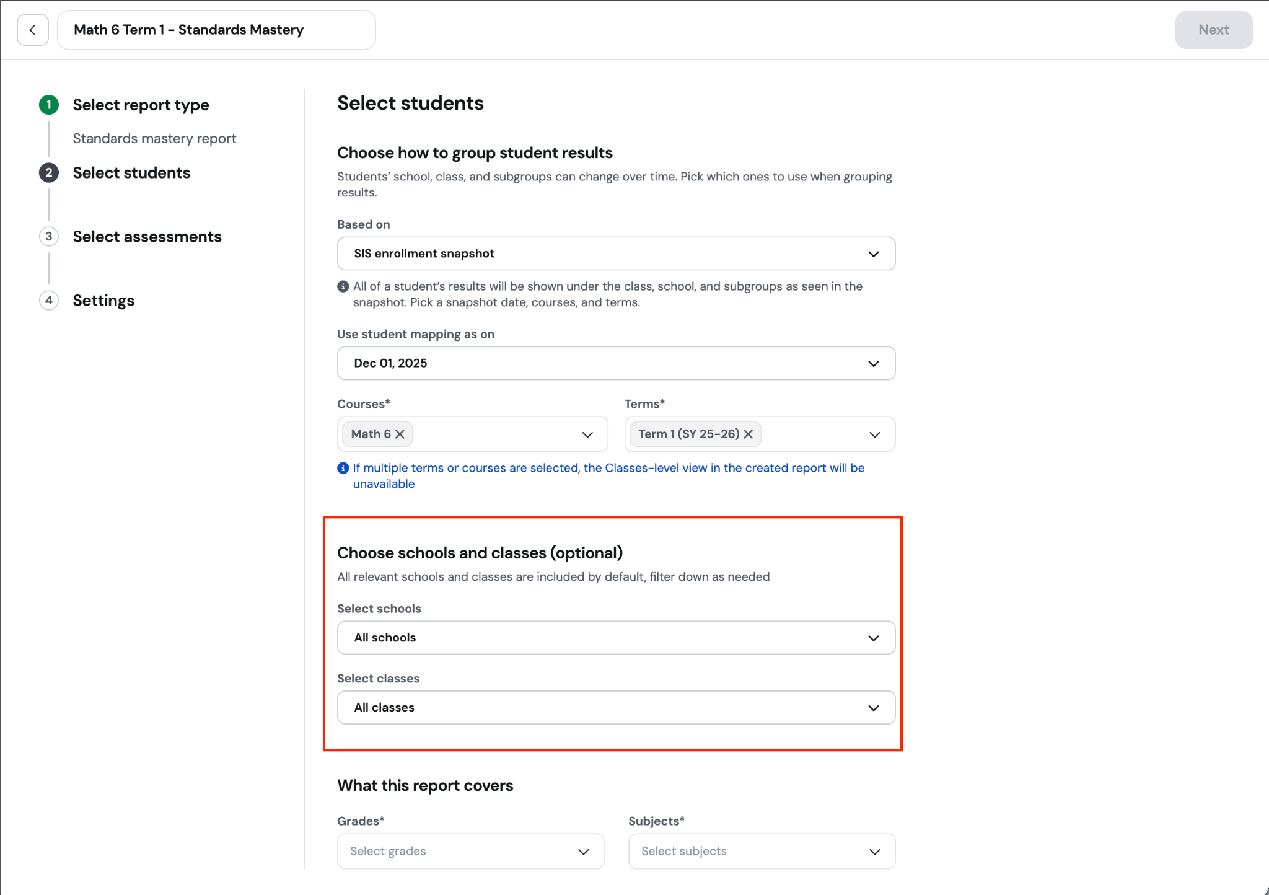Edit the report title field
1269x895 pixels.
pos(216,30)
